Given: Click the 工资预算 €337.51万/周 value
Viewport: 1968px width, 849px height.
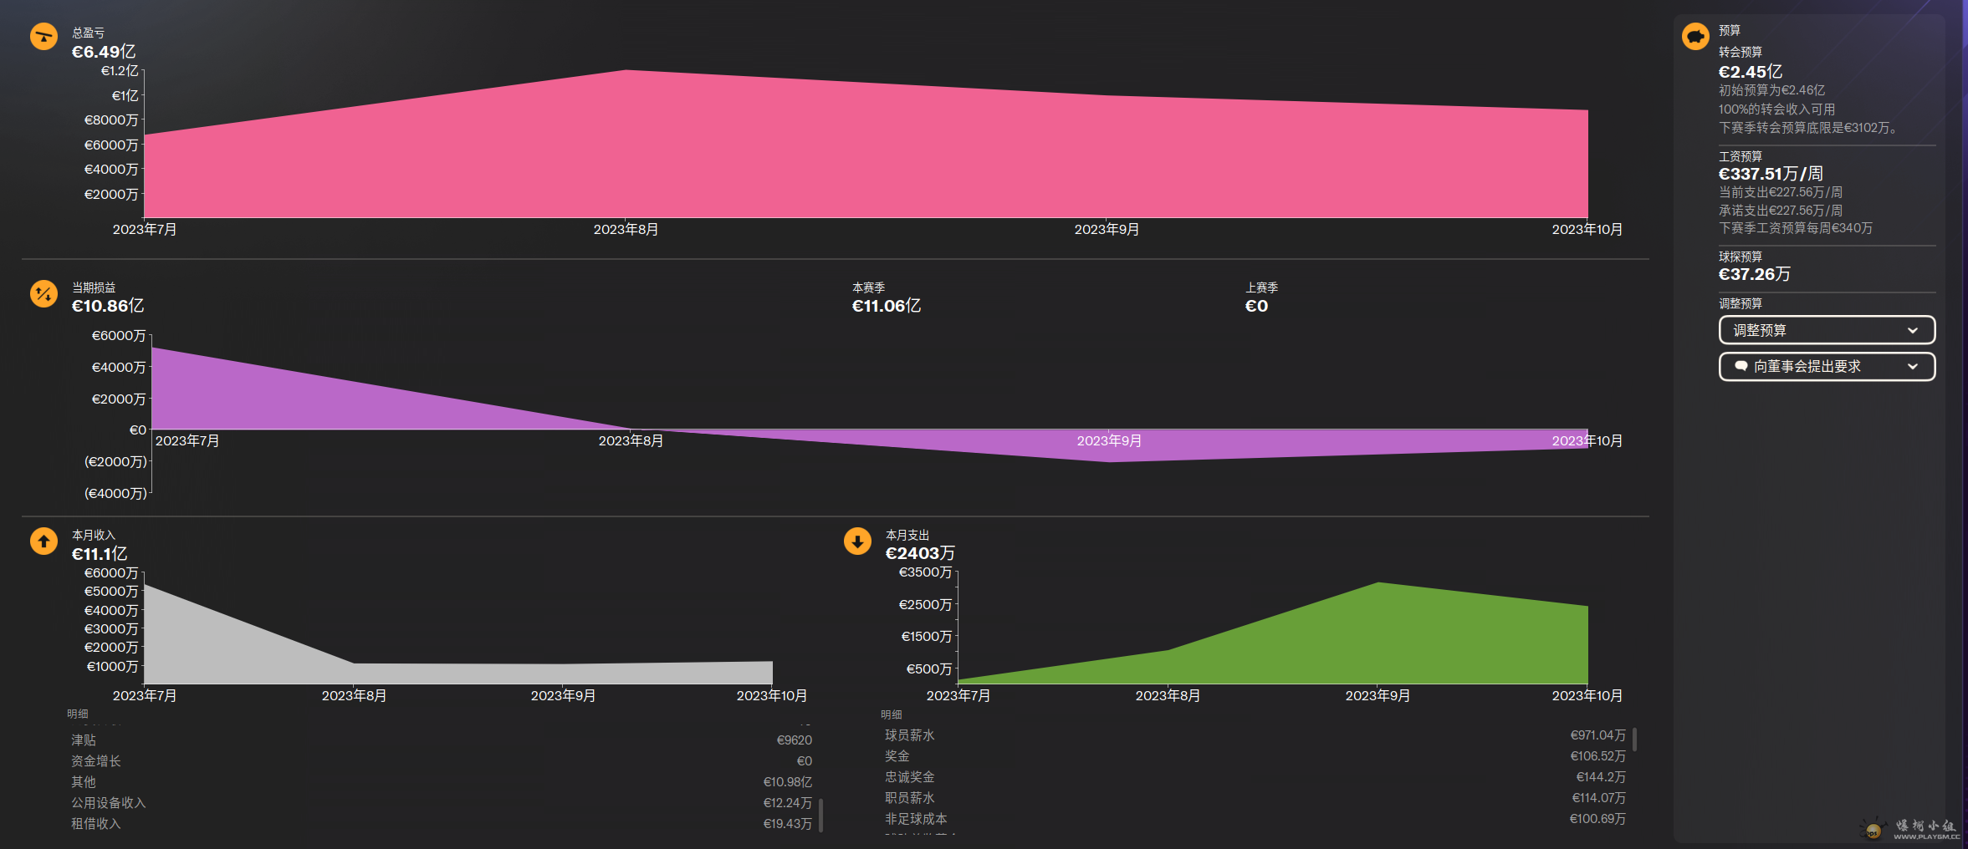Looking at the screenshot, I should (1771, 174).
